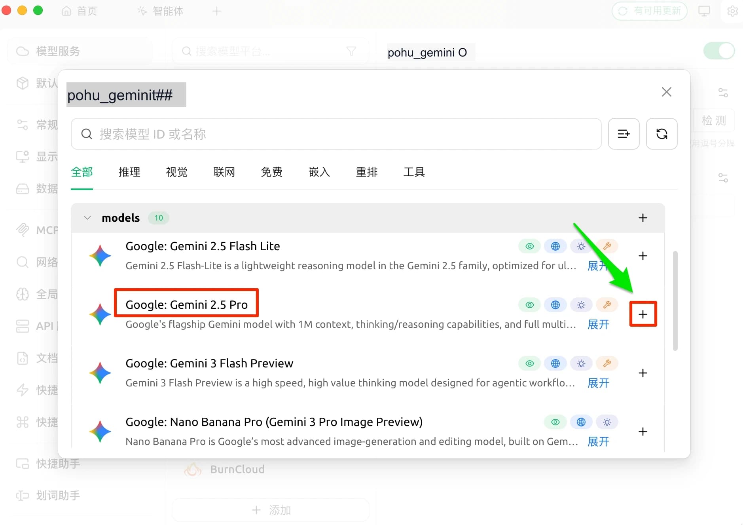The width and height of the screenshot is (743, 525).
Task: Expand the Gemini 3 Flash Preview description
Action: tap(598, 383)
